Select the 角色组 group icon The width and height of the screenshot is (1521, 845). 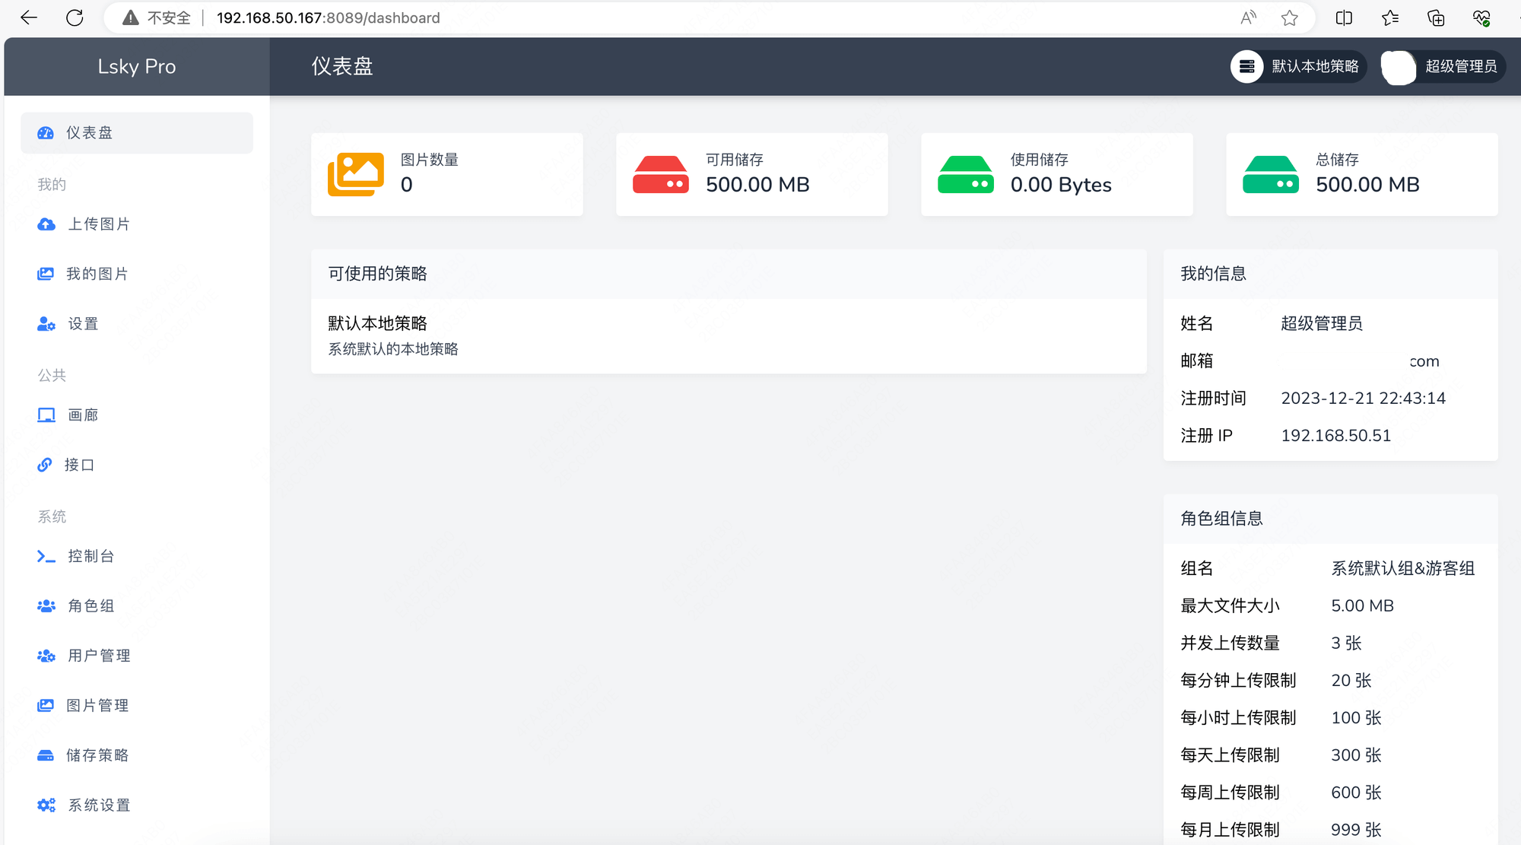click(x=46, y=606)
